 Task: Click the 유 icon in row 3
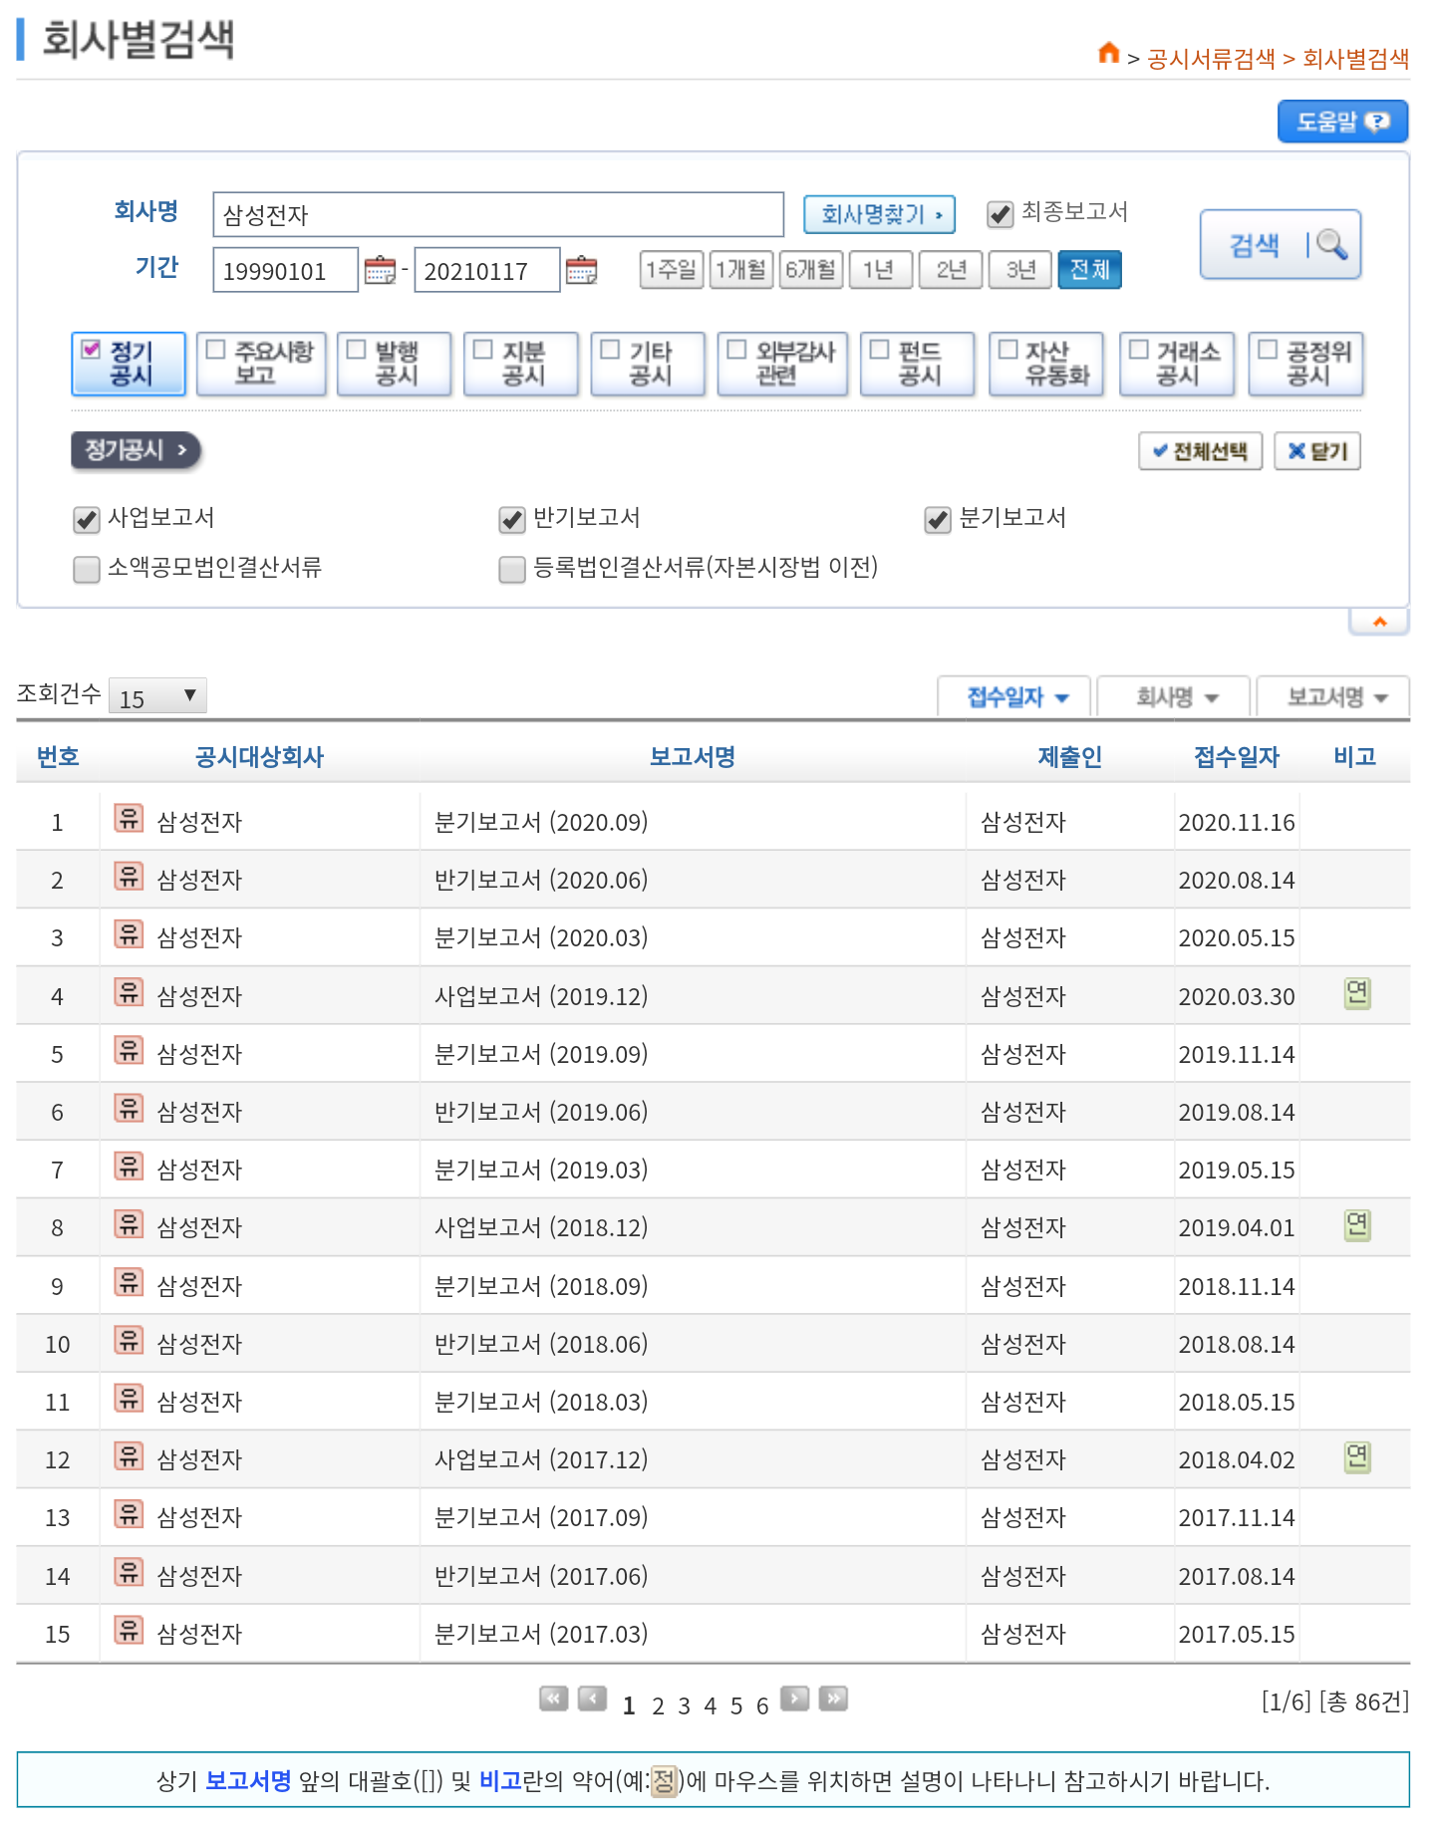click(129, 934)
